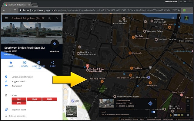194x121 pixels.
Task: Click the George Inn marker
Action: 150,83
